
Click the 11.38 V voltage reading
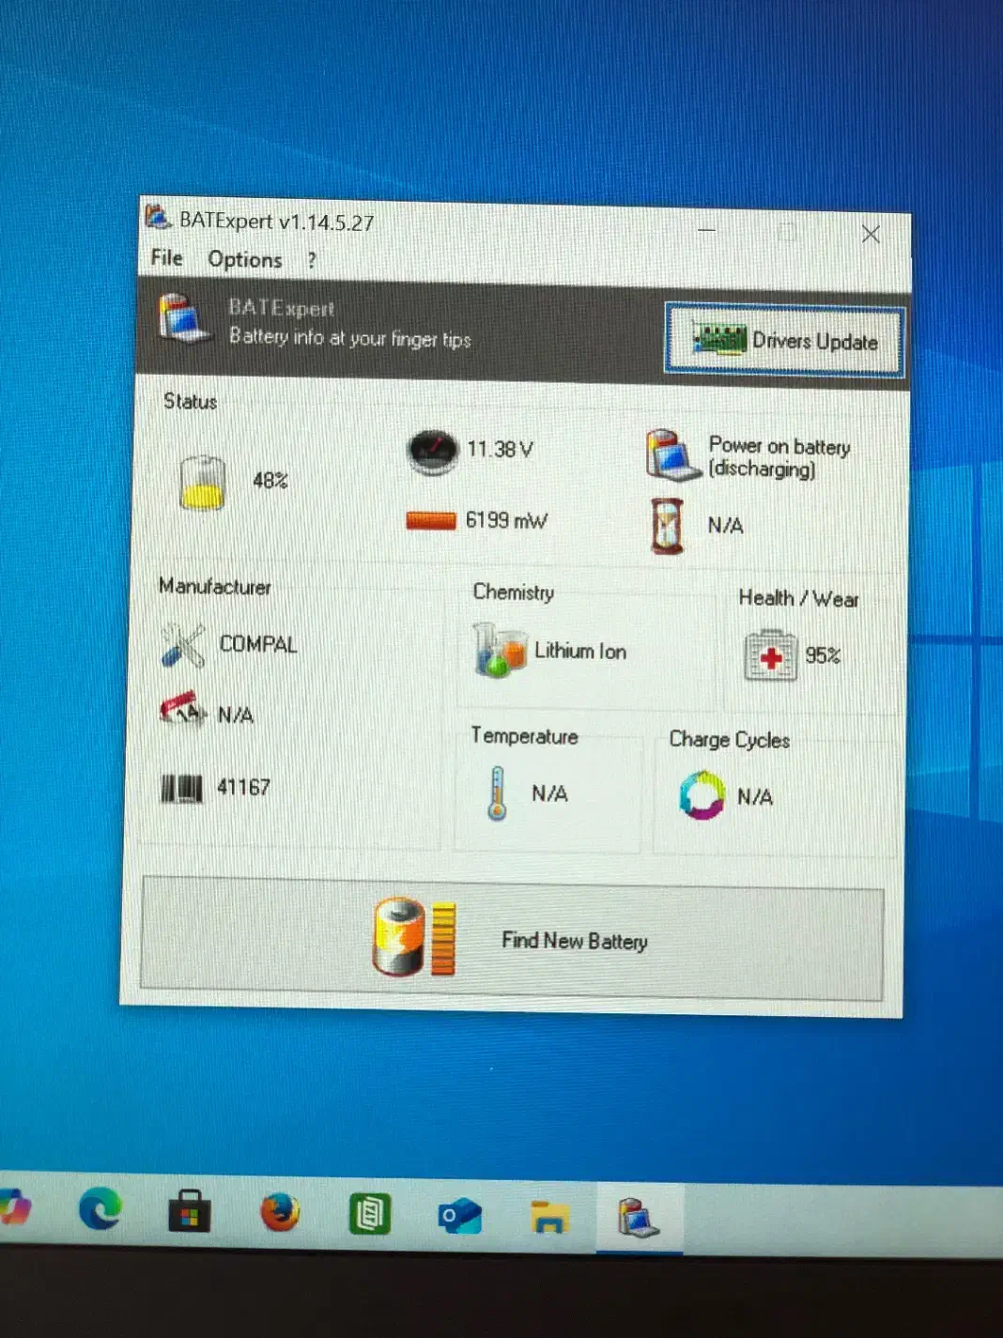[x=500, y=450]
